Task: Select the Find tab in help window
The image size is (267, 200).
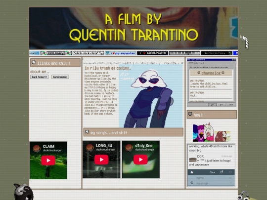Action: [201, 63]
